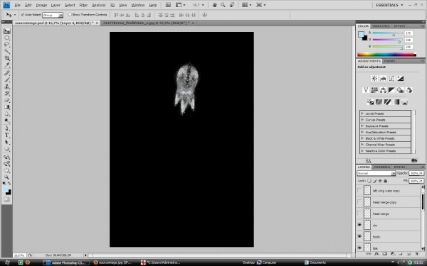Open the Essentials workspace dropdown

tap(389, 5)
